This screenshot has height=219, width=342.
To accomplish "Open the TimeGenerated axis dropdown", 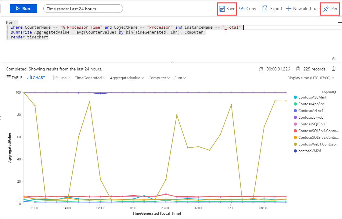I will pos(90,78).
